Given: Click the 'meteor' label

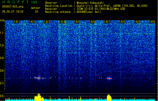Looking at the screenshot, I should tap(36, 8).
